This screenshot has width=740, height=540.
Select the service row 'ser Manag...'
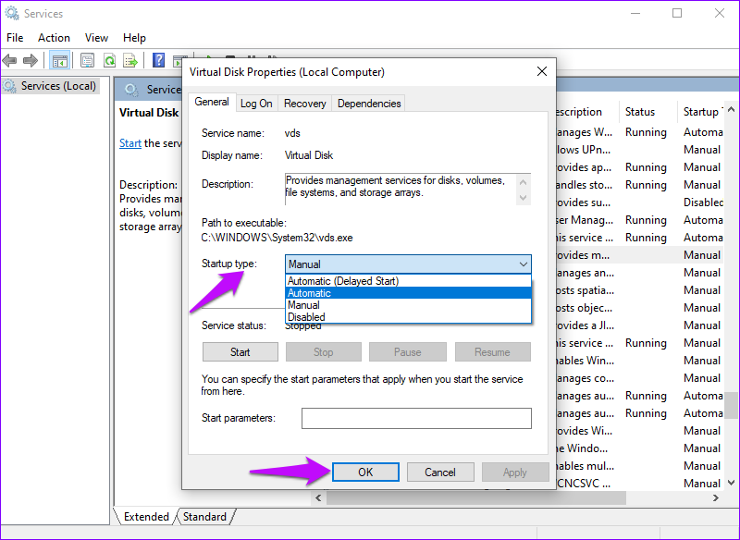point(639,220)
